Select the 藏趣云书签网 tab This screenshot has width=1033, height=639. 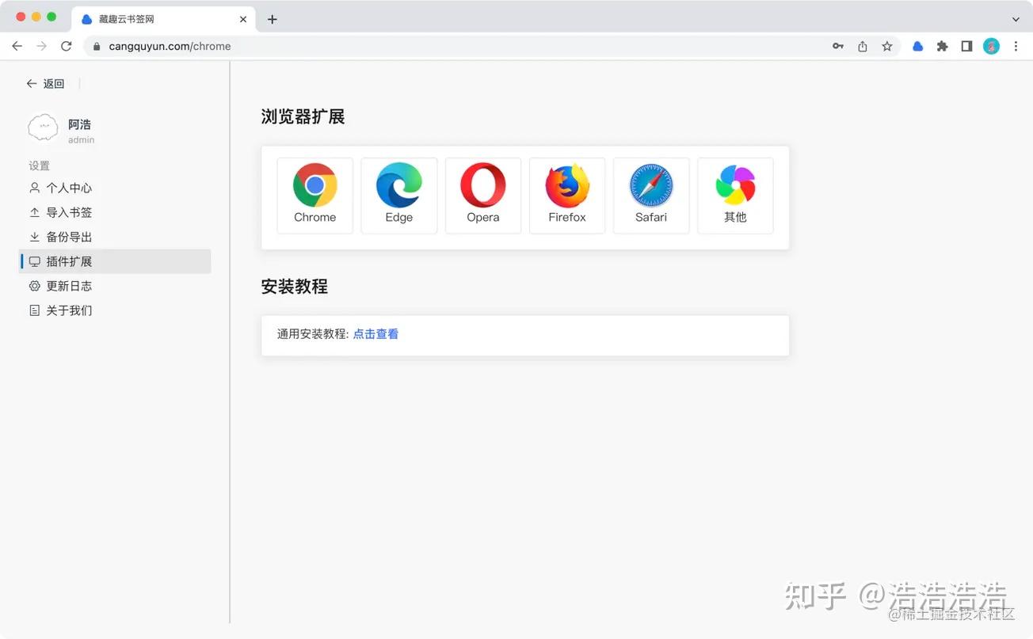pyautogui.click(x=164, y=19)
